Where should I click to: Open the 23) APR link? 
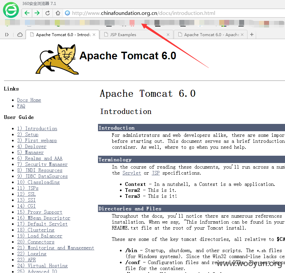[27, 260]
